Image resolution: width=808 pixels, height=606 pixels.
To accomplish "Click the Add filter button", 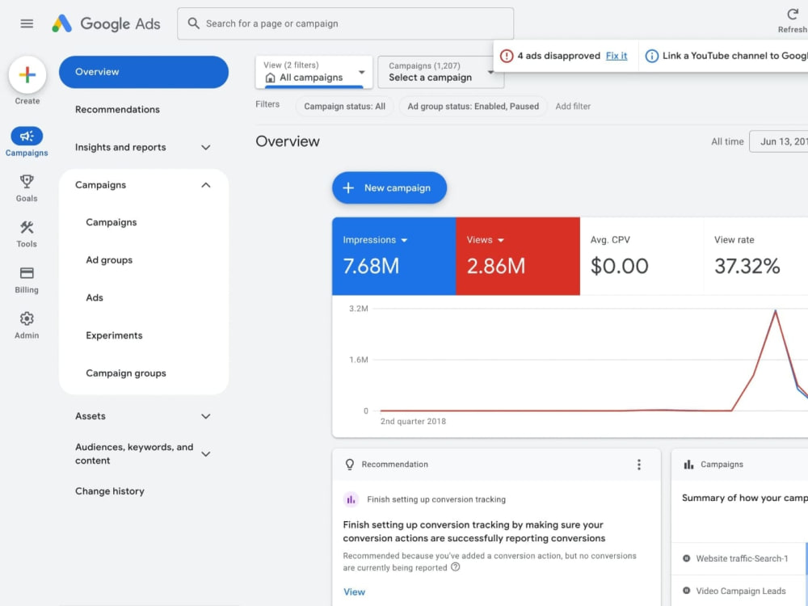I will point(573,106).
